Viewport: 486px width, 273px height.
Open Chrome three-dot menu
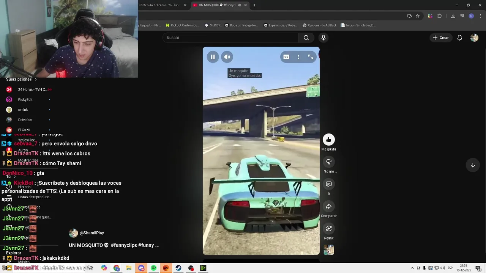pyautogui.click(x=481, y=16)
